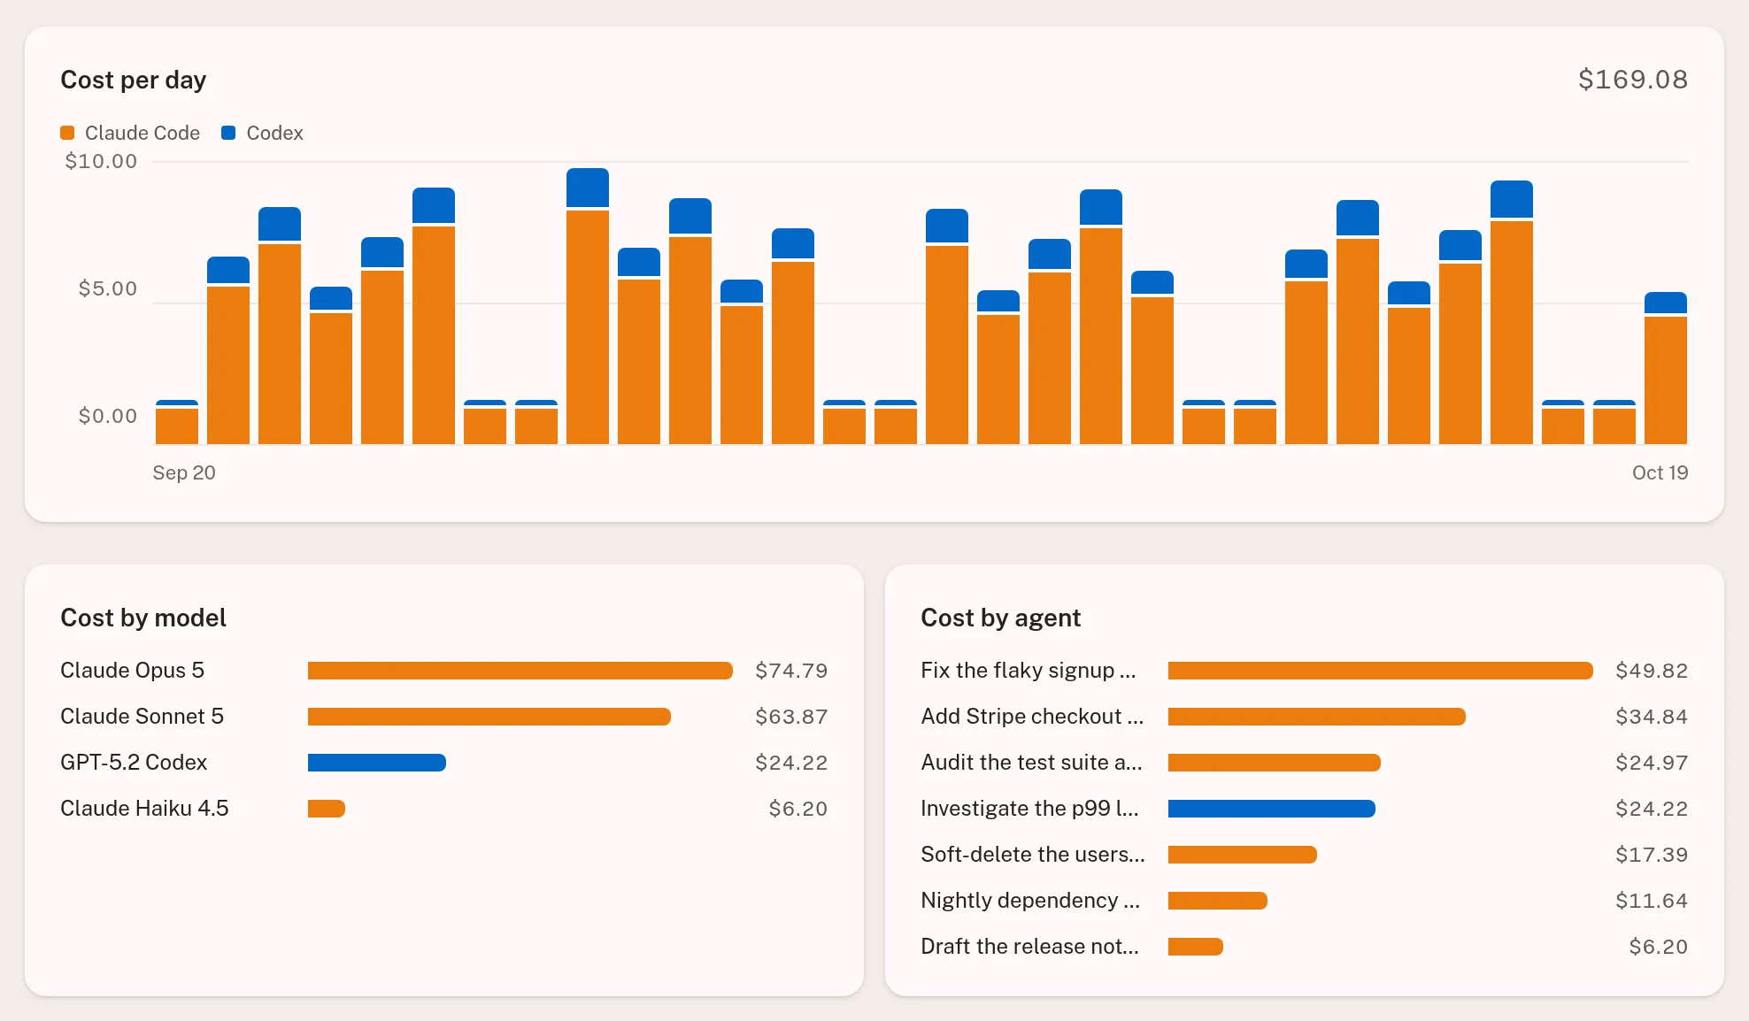Click the "Cost per day" heading

pos(134,80)
